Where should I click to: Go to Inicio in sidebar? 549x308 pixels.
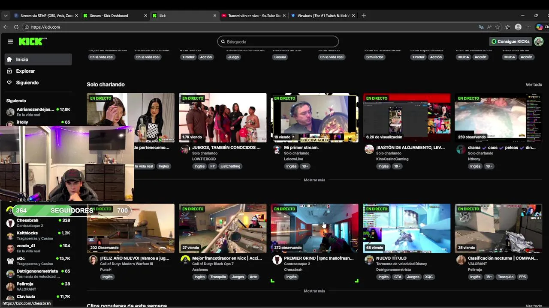pos(38,59)
